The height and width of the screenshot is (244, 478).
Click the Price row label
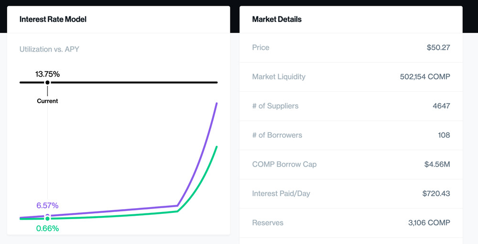tap(261, 47)
